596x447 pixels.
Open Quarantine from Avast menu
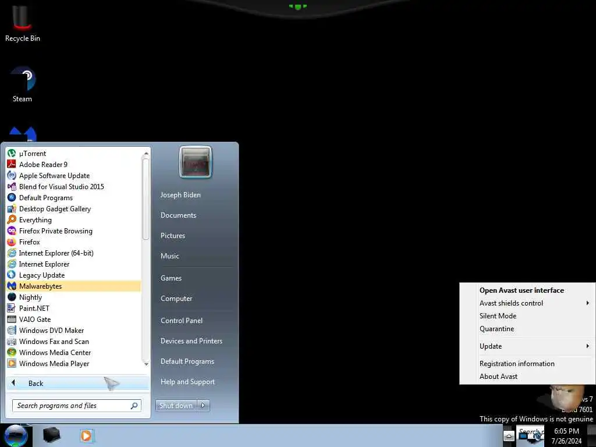point(496,329)
